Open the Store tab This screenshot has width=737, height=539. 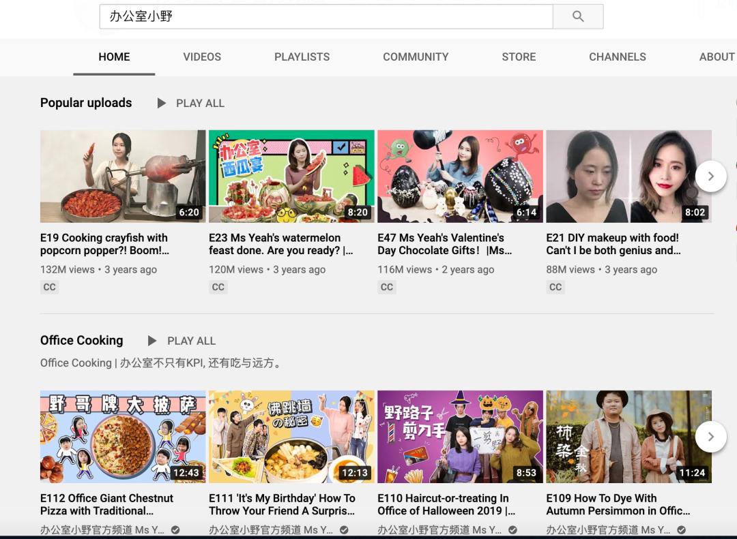(x=519, y=57)
